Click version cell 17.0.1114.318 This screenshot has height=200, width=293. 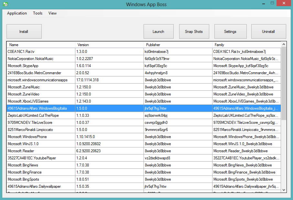(x=110, y=80)
